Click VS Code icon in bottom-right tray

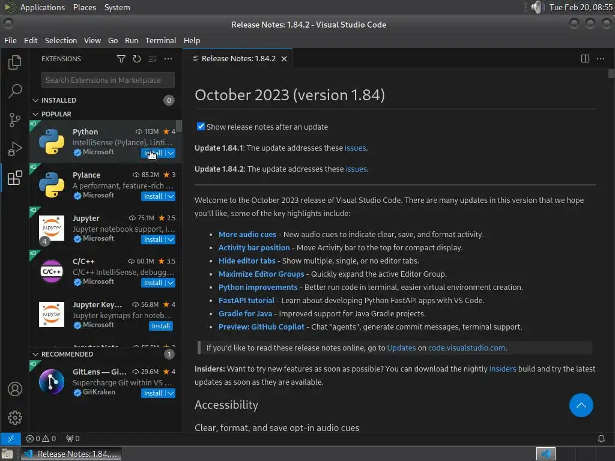pyautogui.click(x=545, y=454)
